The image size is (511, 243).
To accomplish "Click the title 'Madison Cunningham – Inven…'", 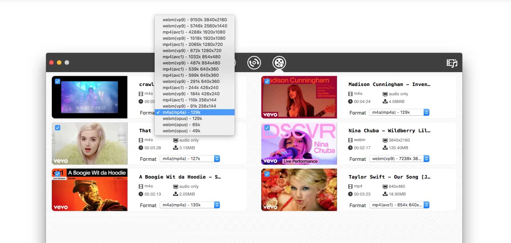I will pos(389,84).
